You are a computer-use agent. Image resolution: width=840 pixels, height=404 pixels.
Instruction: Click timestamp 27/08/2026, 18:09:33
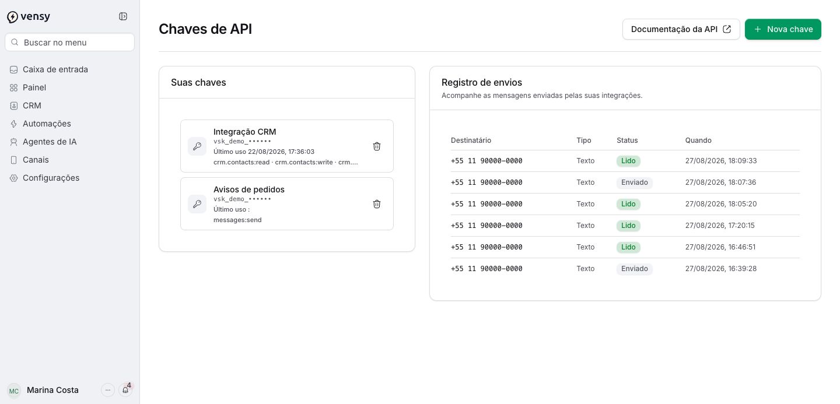coord(721,161)
